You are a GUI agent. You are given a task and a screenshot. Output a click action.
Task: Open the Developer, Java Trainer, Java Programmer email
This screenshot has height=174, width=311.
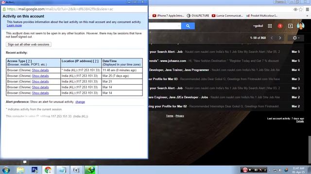click(x=226, y=70)
